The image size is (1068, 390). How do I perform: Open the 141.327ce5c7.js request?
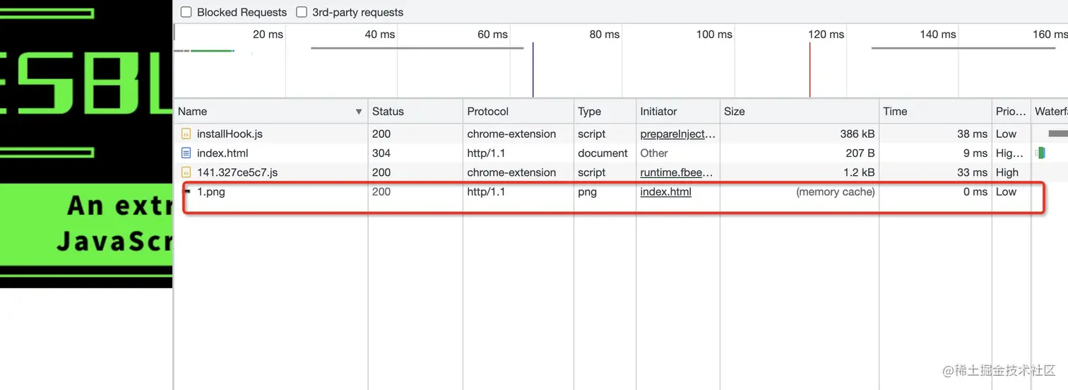pos(621,172)
